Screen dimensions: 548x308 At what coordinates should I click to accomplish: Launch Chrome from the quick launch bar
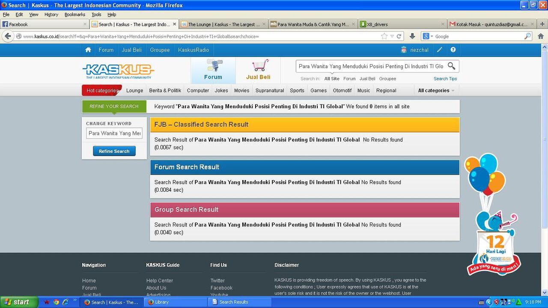coord(56,302)
